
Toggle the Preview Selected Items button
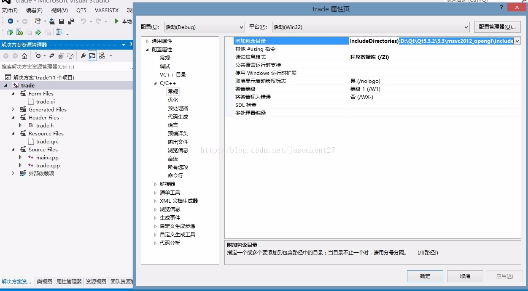coord(92,56)
